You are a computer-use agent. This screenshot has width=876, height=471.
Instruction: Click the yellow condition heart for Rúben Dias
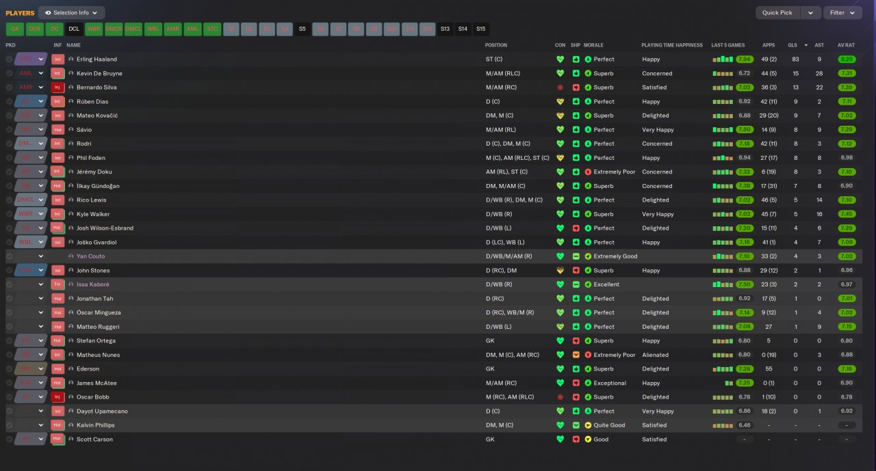pos(561,102)
